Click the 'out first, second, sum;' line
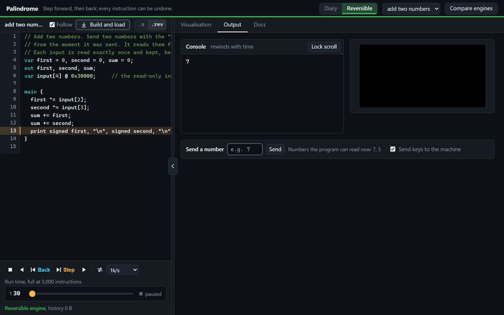 coord(60,68)
